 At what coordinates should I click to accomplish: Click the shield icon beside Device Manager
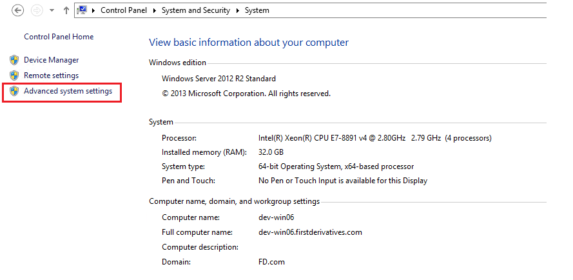coord(14,60)
